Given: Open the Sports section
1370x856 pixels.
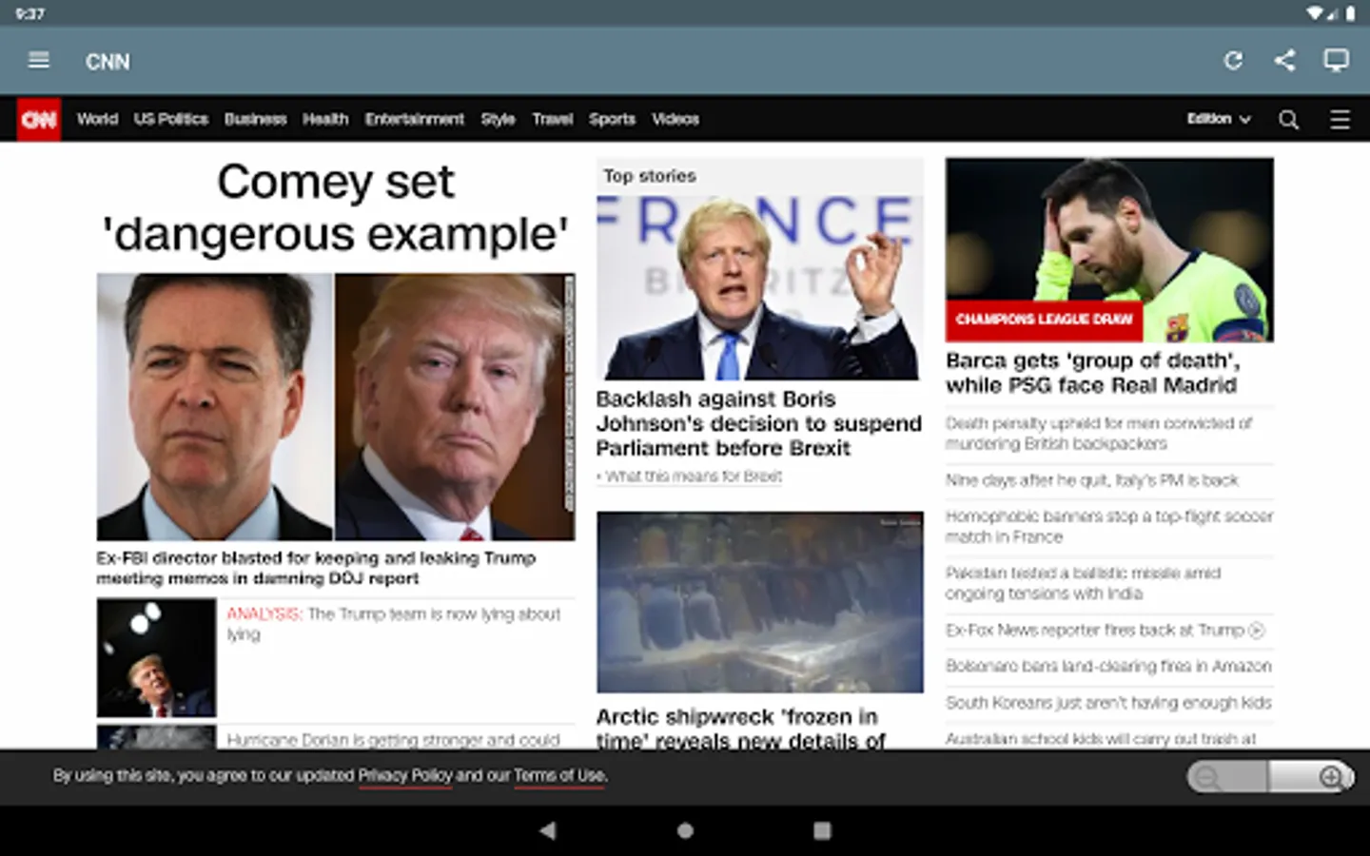Looking at the screenshot, I should [x=612, y=119].
